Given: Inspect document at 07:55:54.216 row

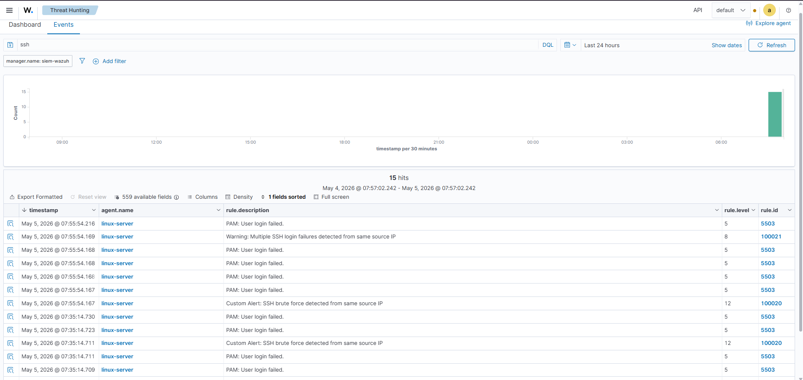Looking at the screenshot, I should coord(10,224).
